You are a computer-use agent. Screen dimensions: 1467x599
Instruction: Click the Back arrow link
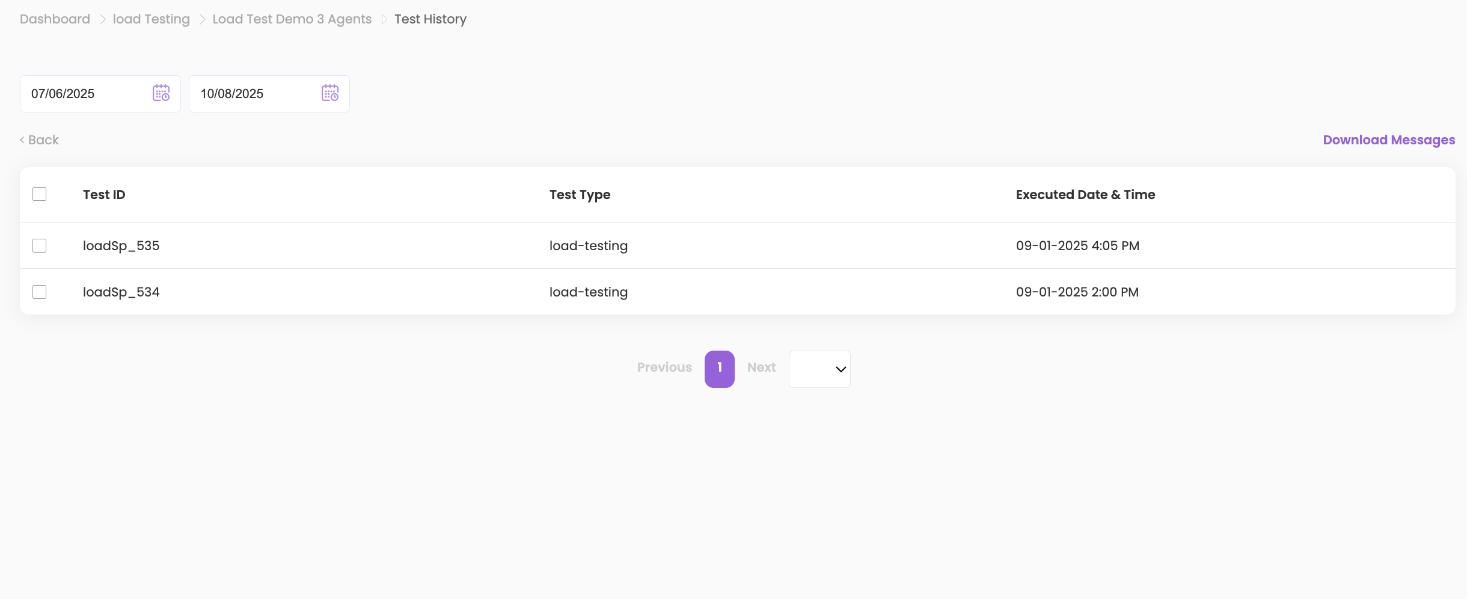point(39,140)
